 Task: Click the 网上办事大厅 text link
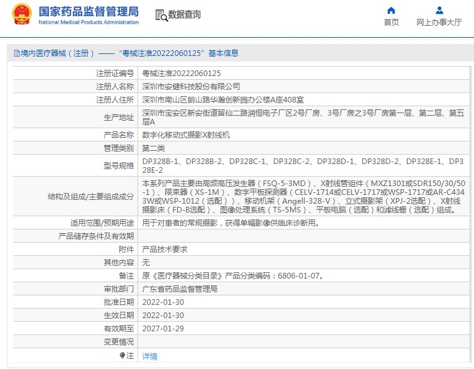tap(439, 22)
